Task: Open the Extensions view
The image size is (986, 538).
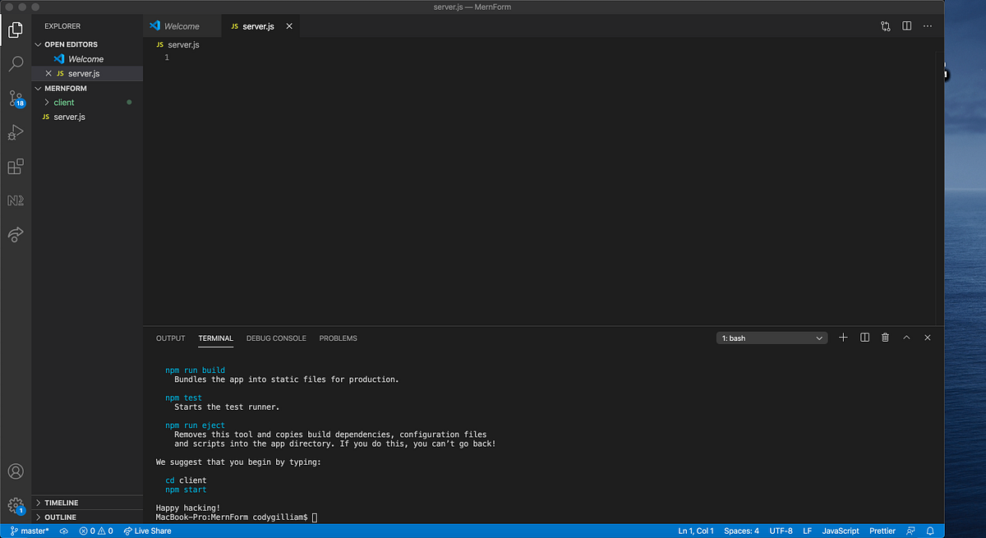Action: [16, 167]
